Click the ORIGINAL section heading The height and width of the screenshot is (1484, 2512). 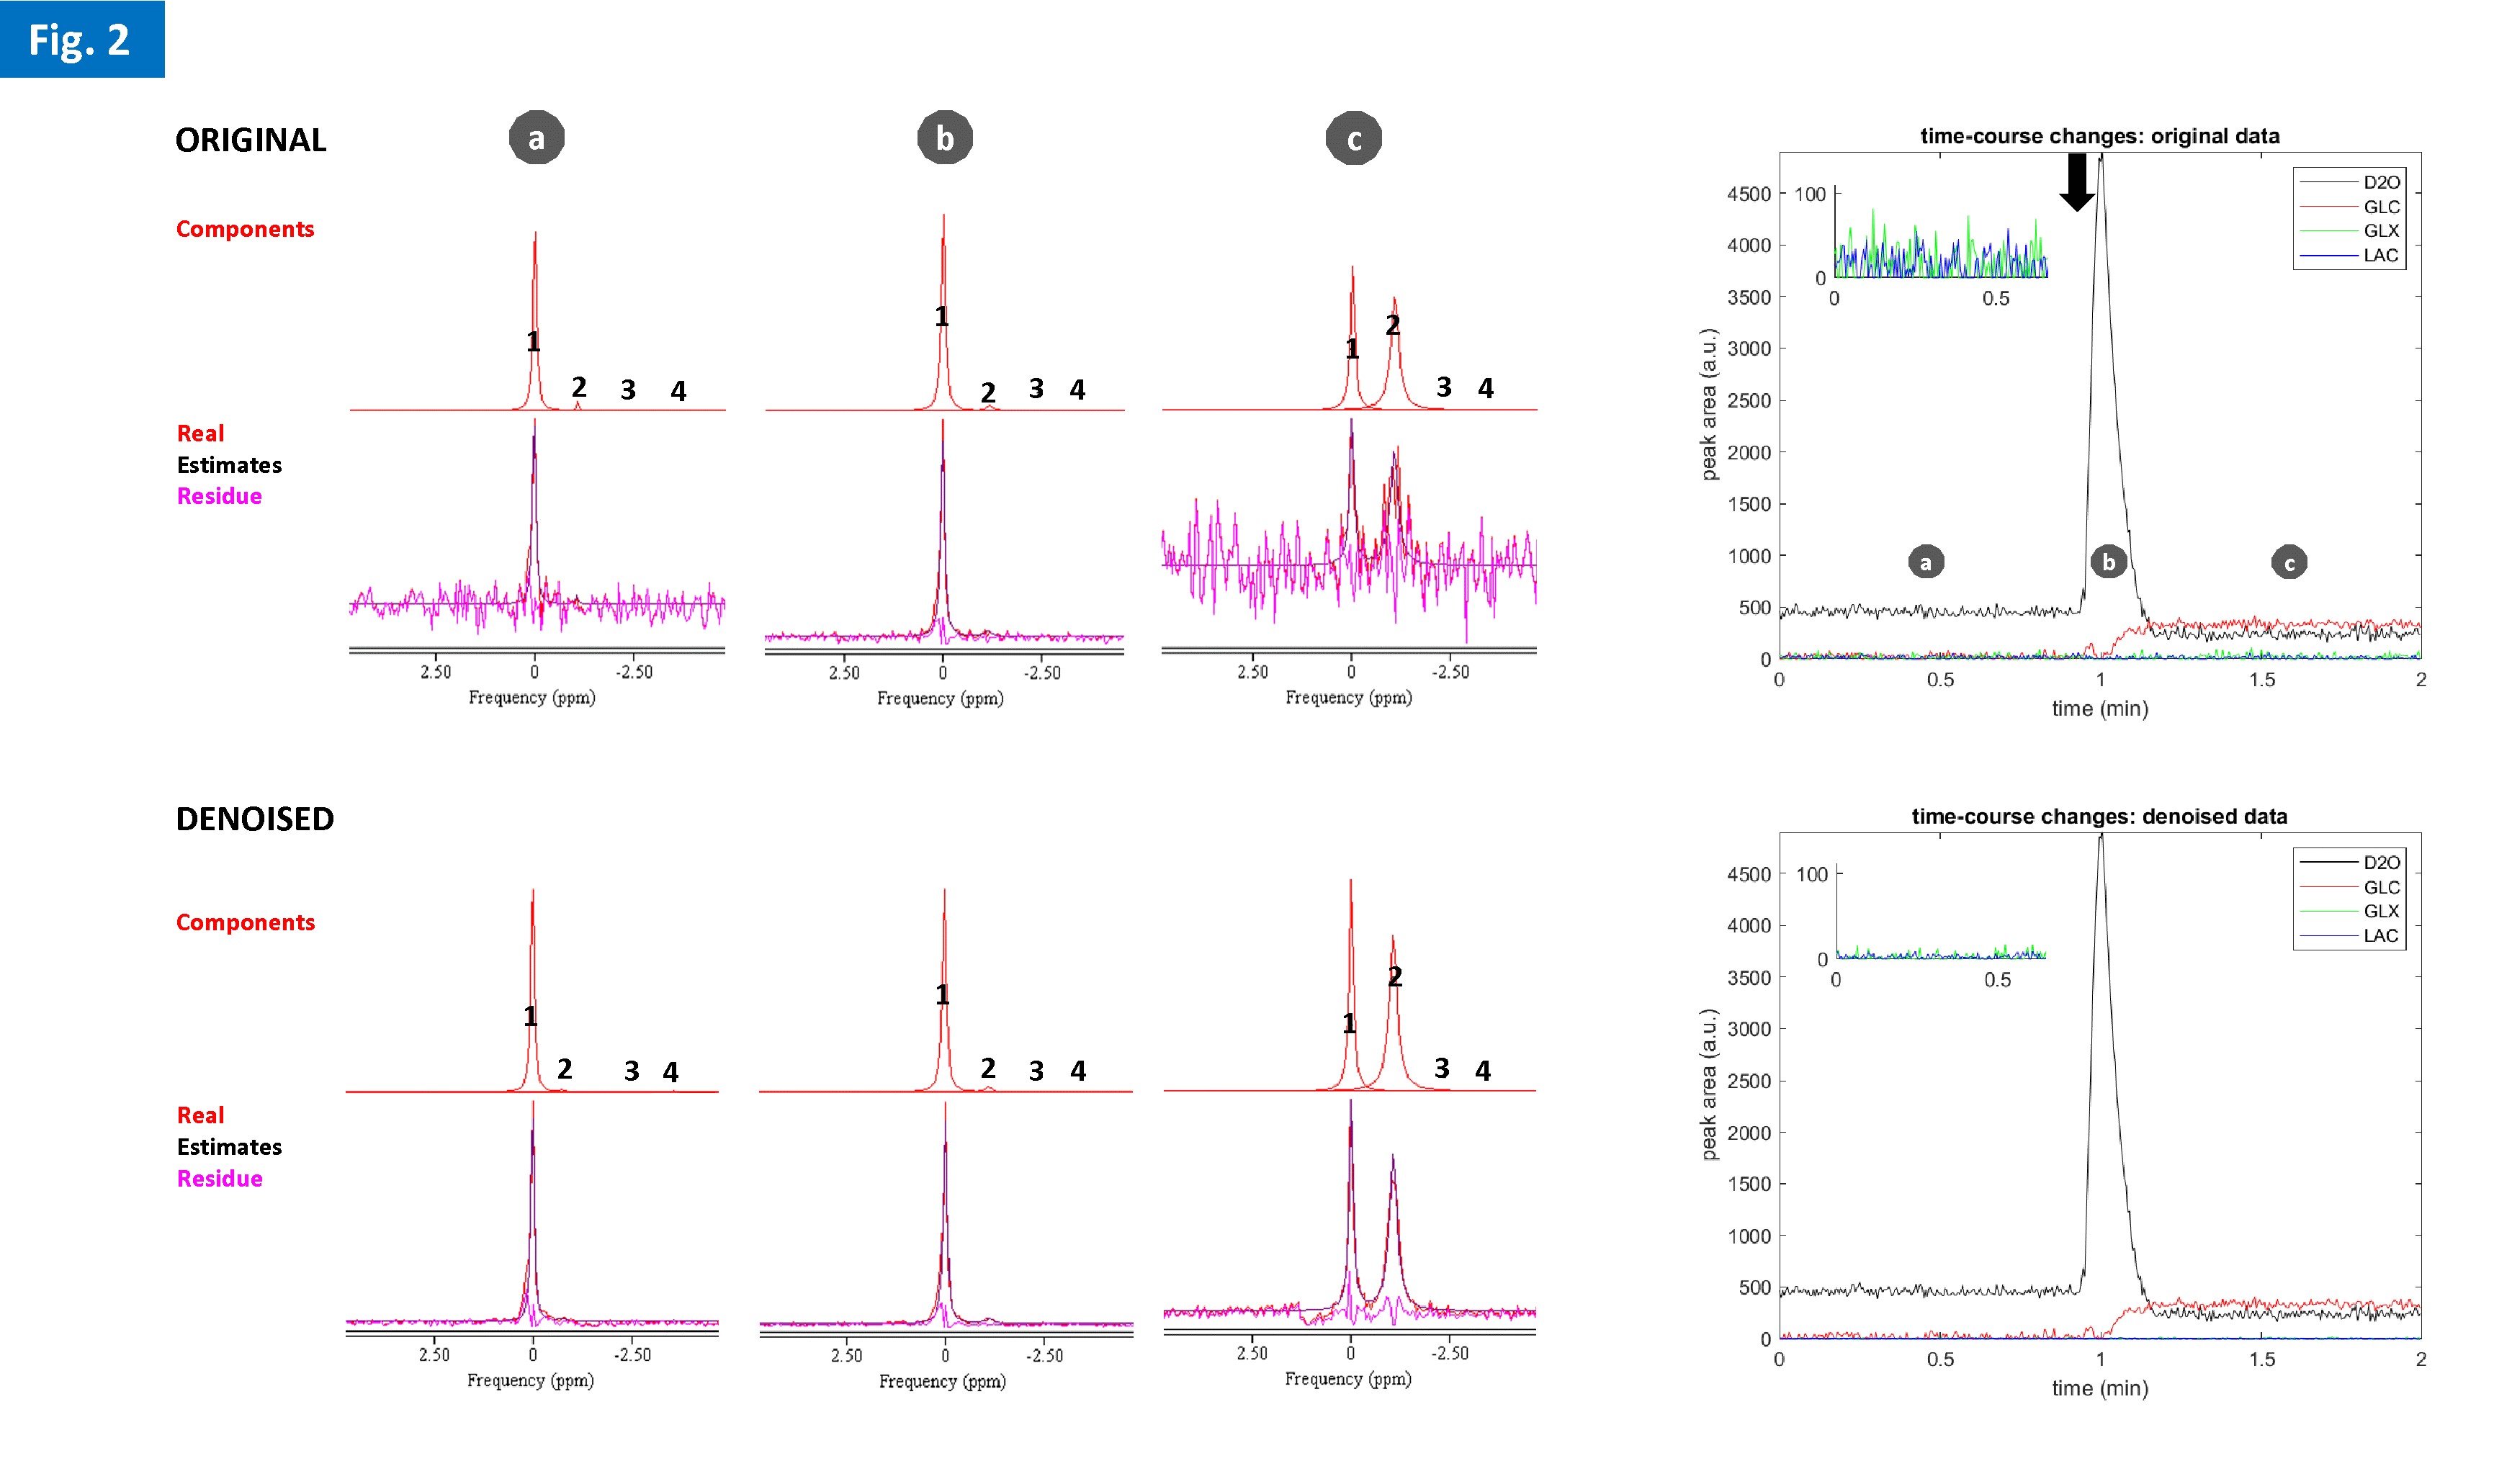coord(251,140)
